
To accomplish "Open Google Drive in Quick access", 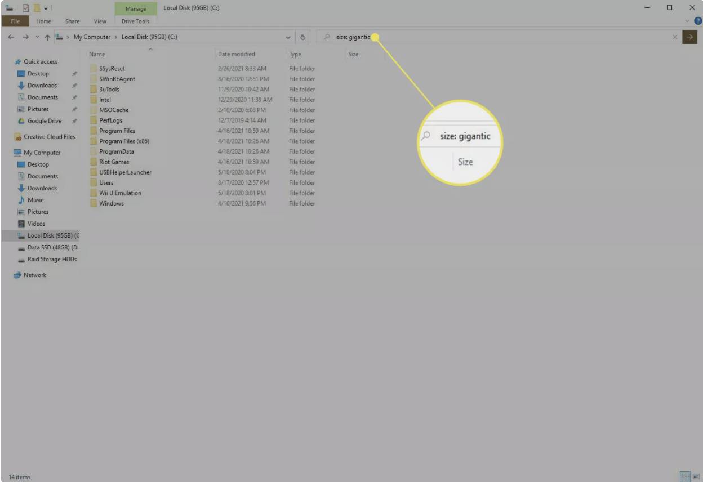I will (44, 121).
